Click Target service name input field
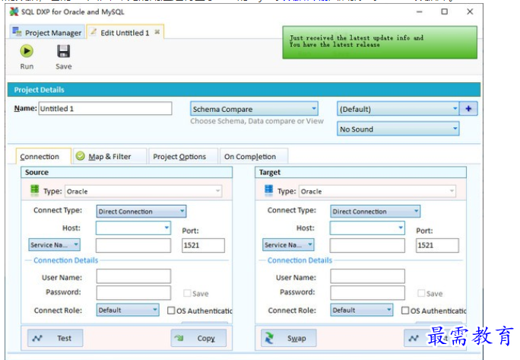This screenshot has width=520, height=360. [x=367, y=245]
